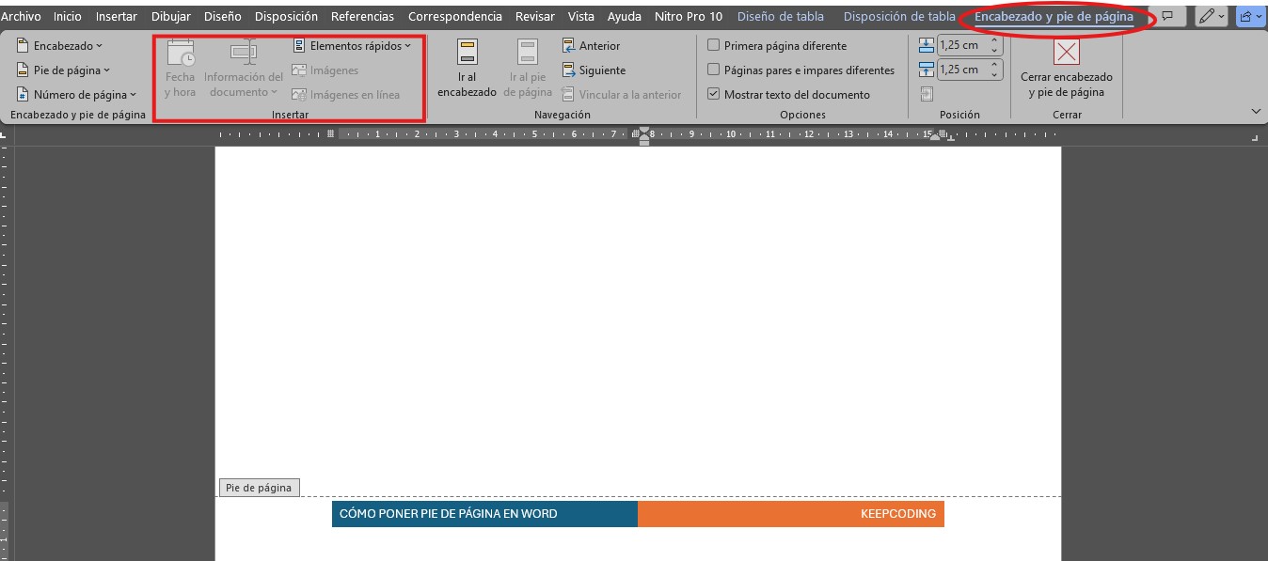1268x561 pixels.
Task: Open the Ayuda tab
Action: (625, 17)
